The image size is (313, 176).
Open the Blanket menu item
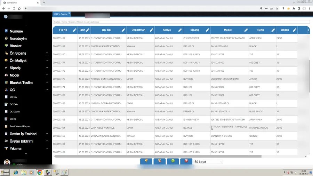click(x=16, y=46)
